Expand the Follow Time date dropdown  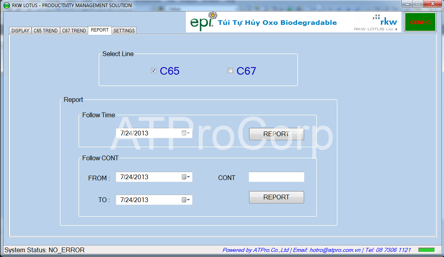coord(189,133)
